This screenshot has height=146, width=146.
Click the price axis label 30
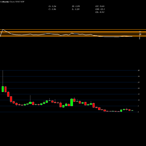click(139, 76)
